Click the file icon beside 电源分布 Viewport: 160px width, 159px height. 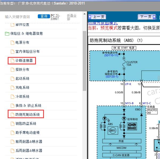click(13, 43)
